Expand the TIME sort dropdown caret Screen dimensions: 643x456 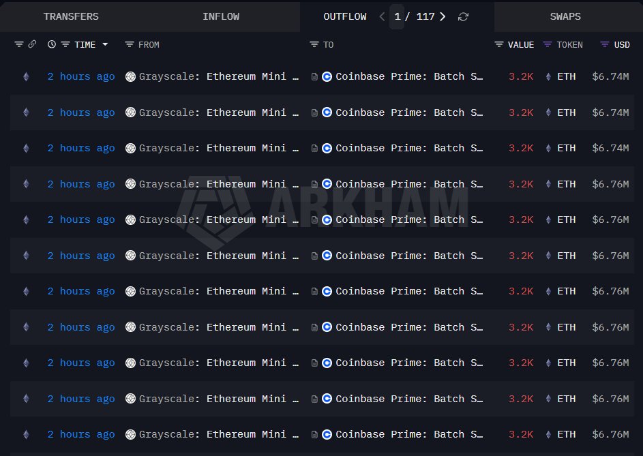click(105, 44)
